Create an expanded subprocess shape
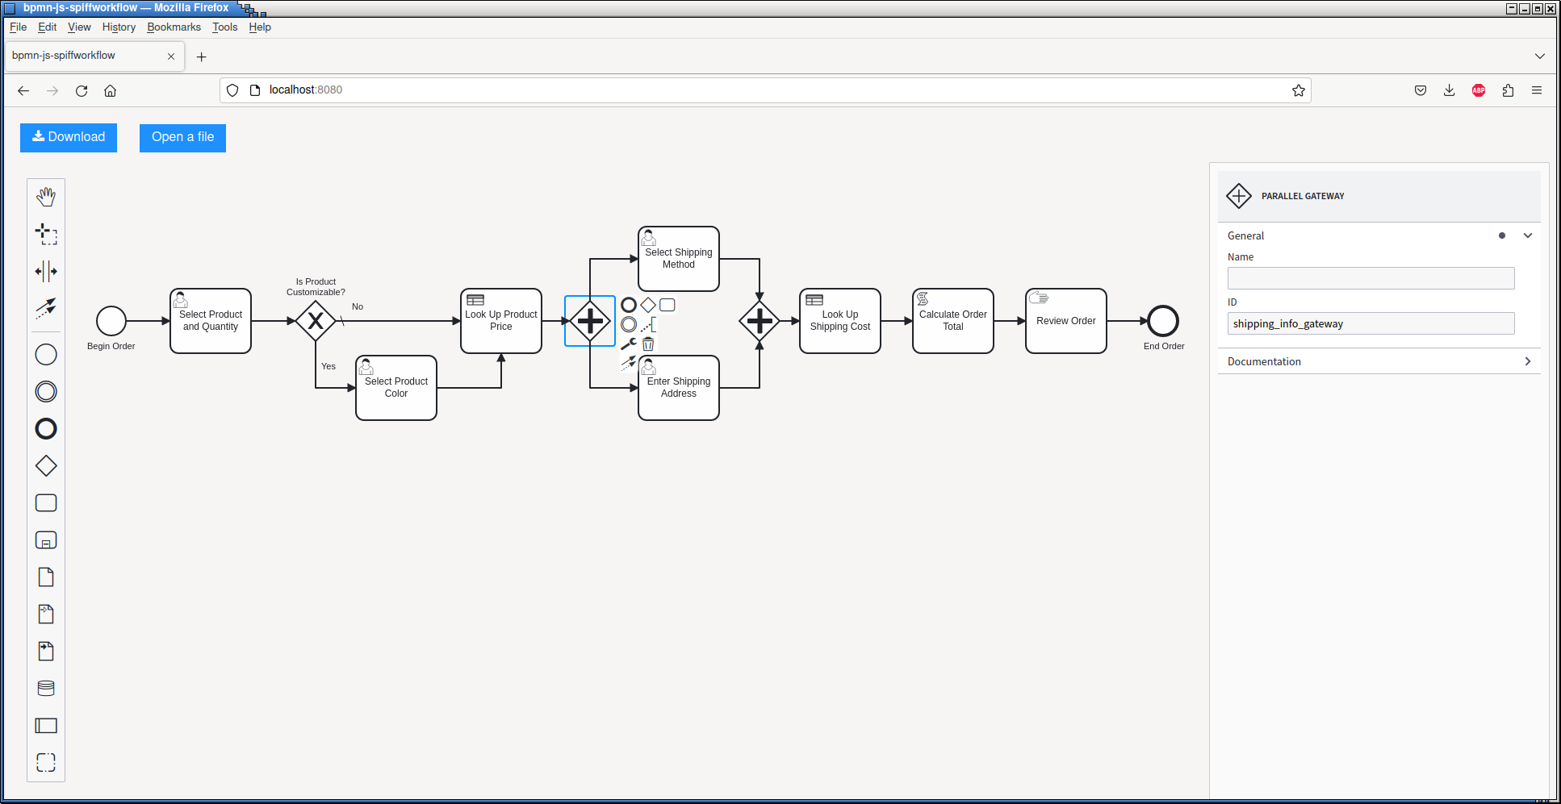This screenshot has height=804, width=1561. (x=46, y=540)
